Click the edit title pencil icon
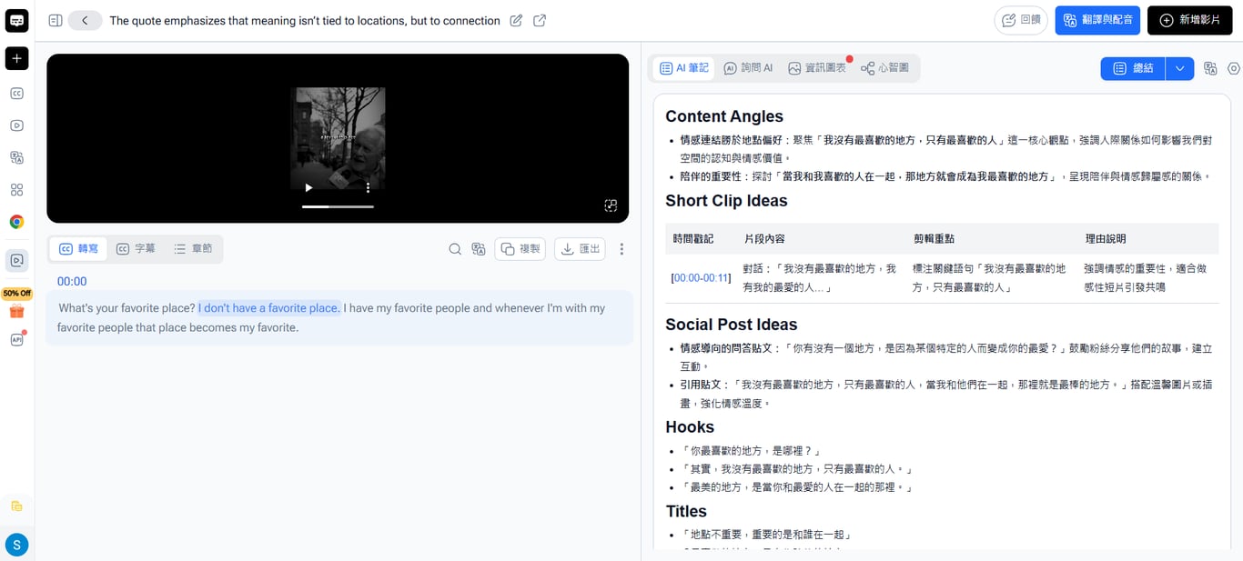 (x=516, y=20)
